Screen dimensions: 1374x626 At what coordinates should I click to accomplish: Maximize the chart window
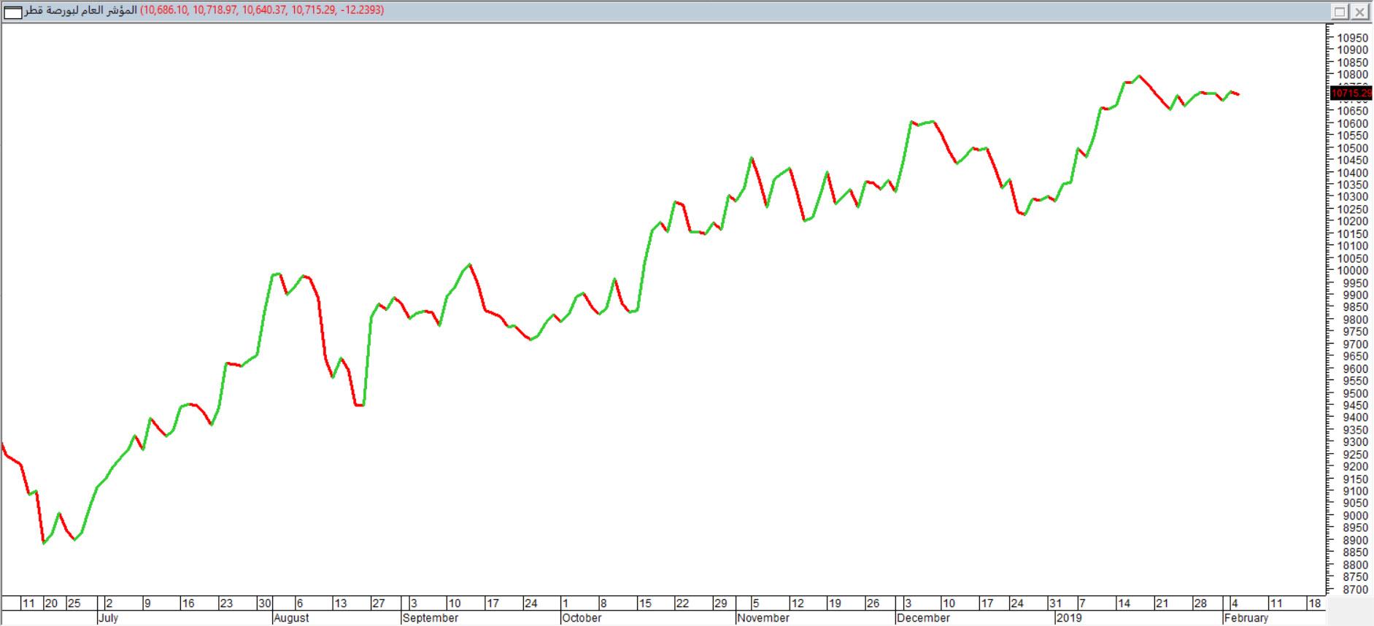click(x=1340, y=12)
